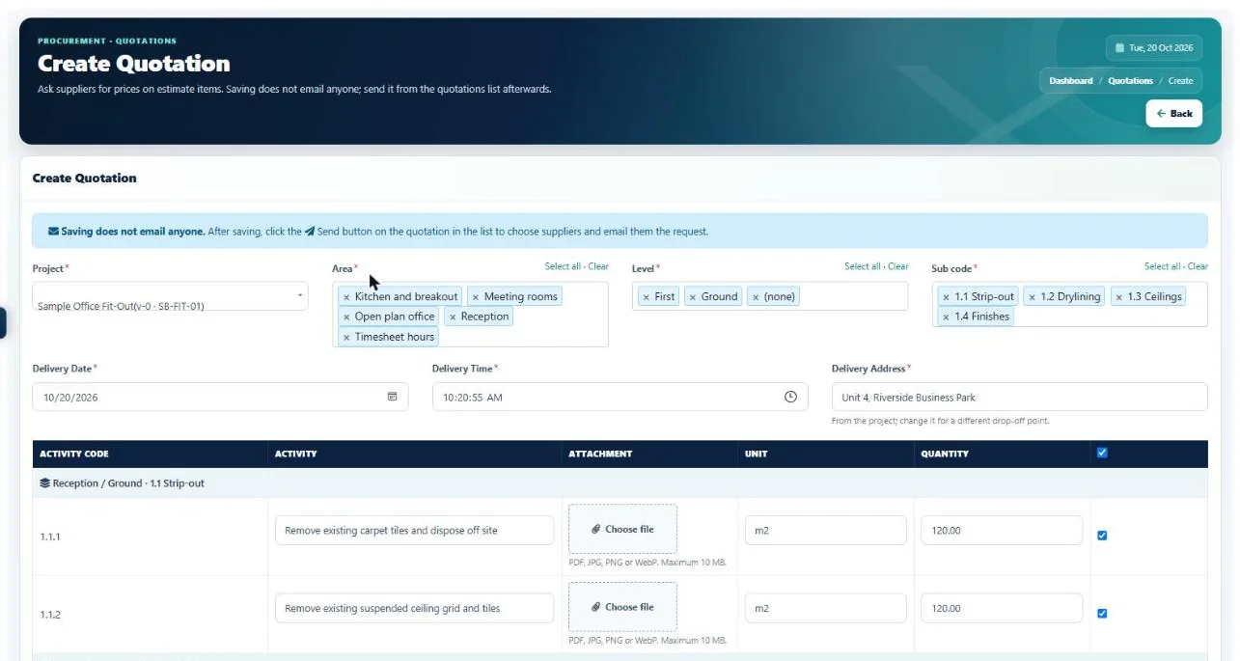Viewport: 1240px width, 661px height.
Task: Go to Quotations breadcrumb
Action: coord(1130,81)
